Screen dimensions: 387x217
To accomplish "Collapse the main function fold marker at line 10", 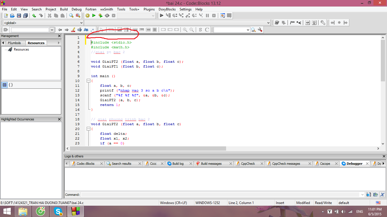I will (x=88, y=81).
